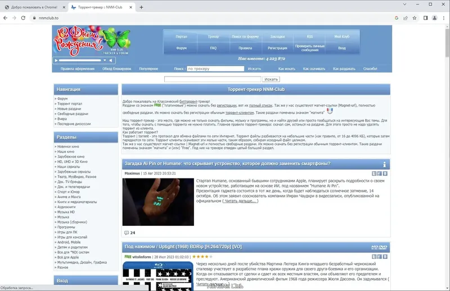
Task: Share this page via address bar icon
Action: point(406,18)
